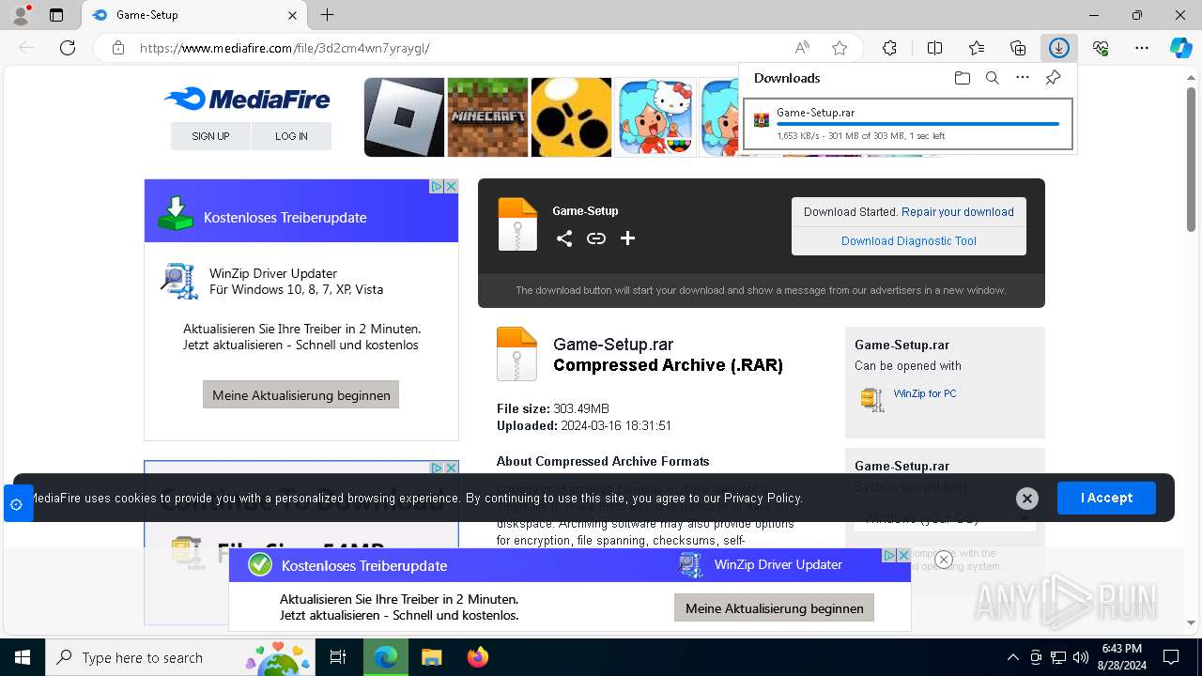Open the downloads folder
The height and width of the screenshot is (676, 1202).
(x=962, y=78)
